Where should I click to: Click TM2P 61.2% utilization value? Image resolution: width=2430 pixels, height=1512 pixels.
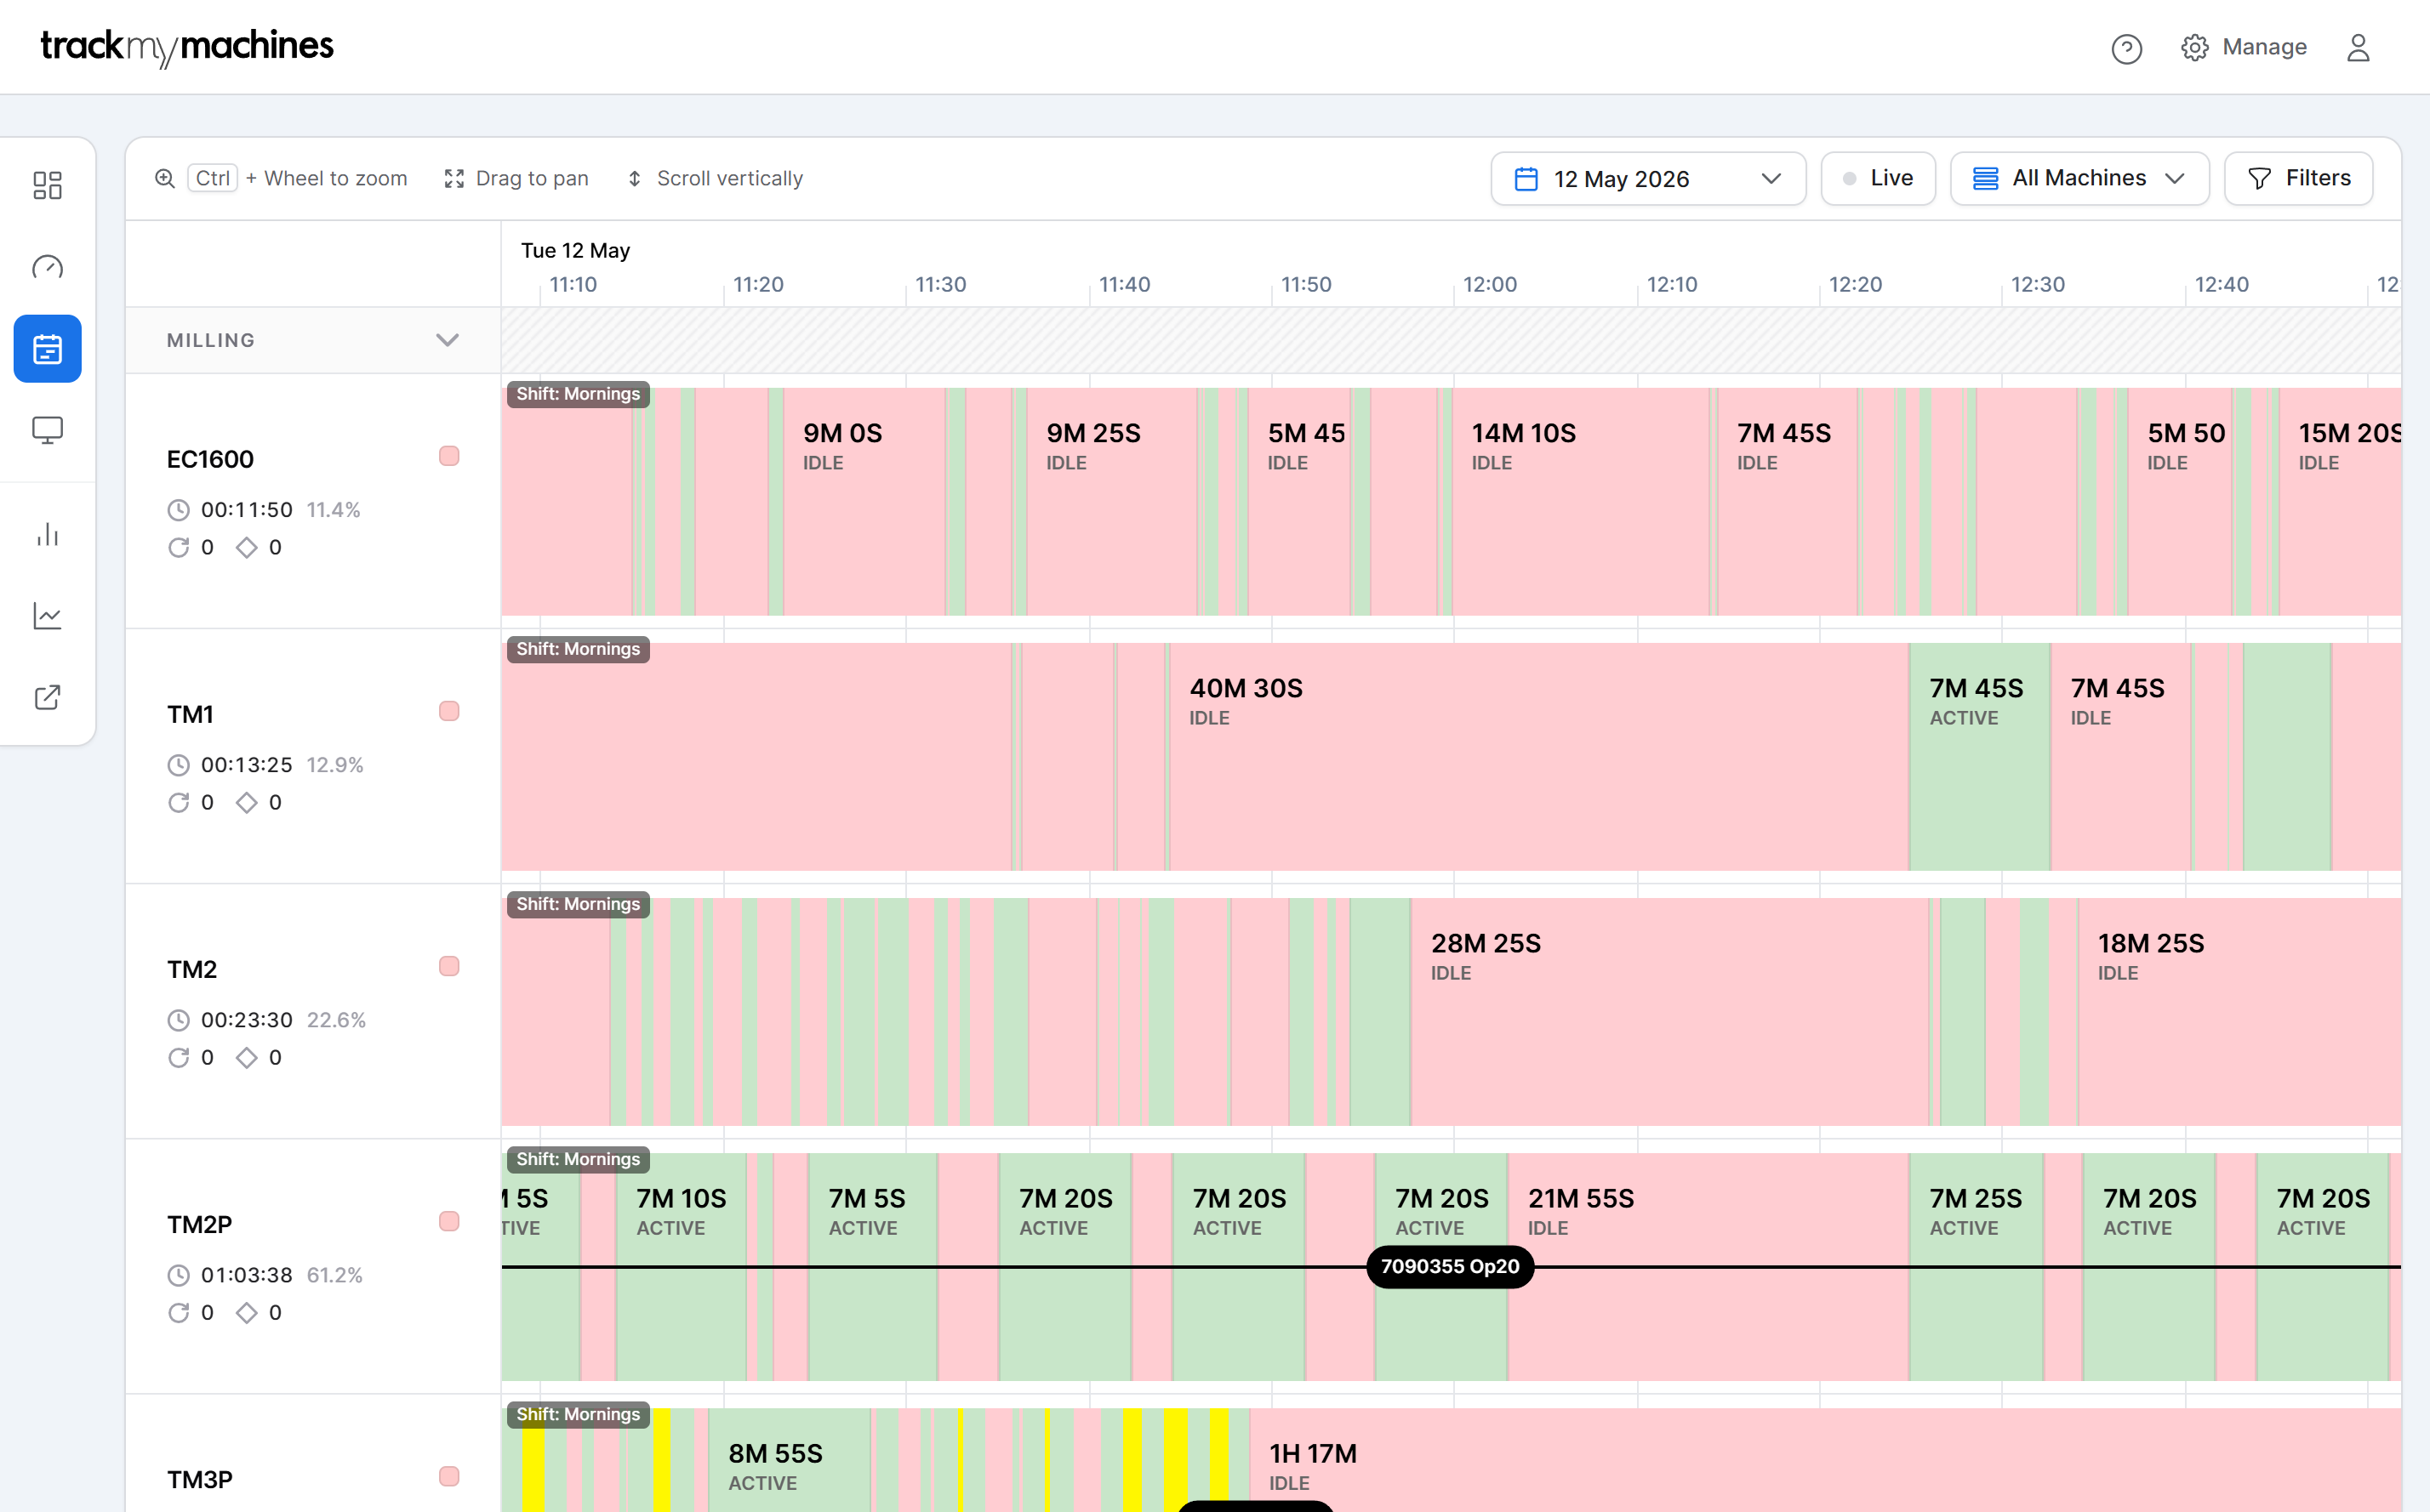pyautogui.click(x=334, y=1275)
